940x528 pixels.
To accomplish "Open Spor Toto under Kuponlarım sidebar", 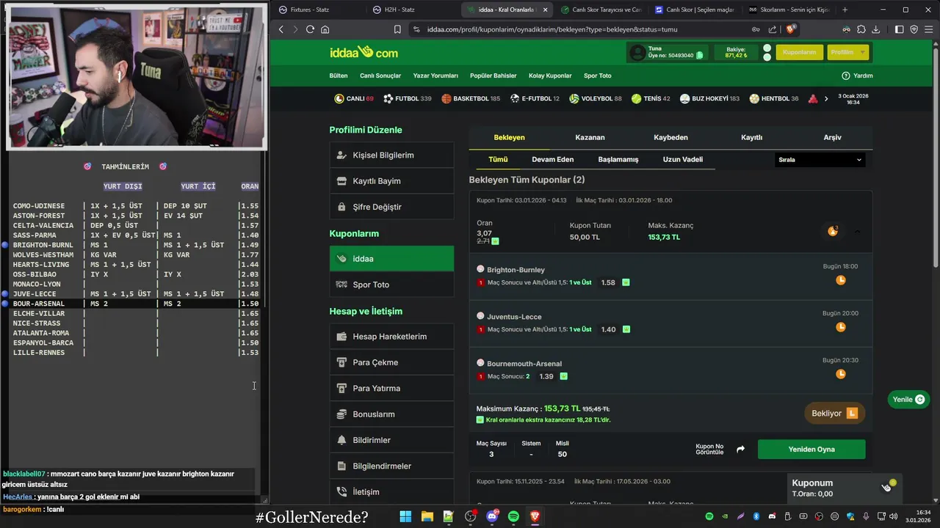I will point(391,285).
